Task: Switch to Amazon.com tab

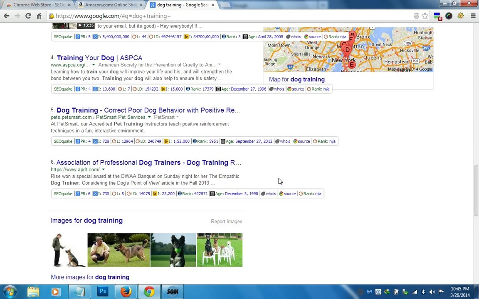Action: [110, 5]
